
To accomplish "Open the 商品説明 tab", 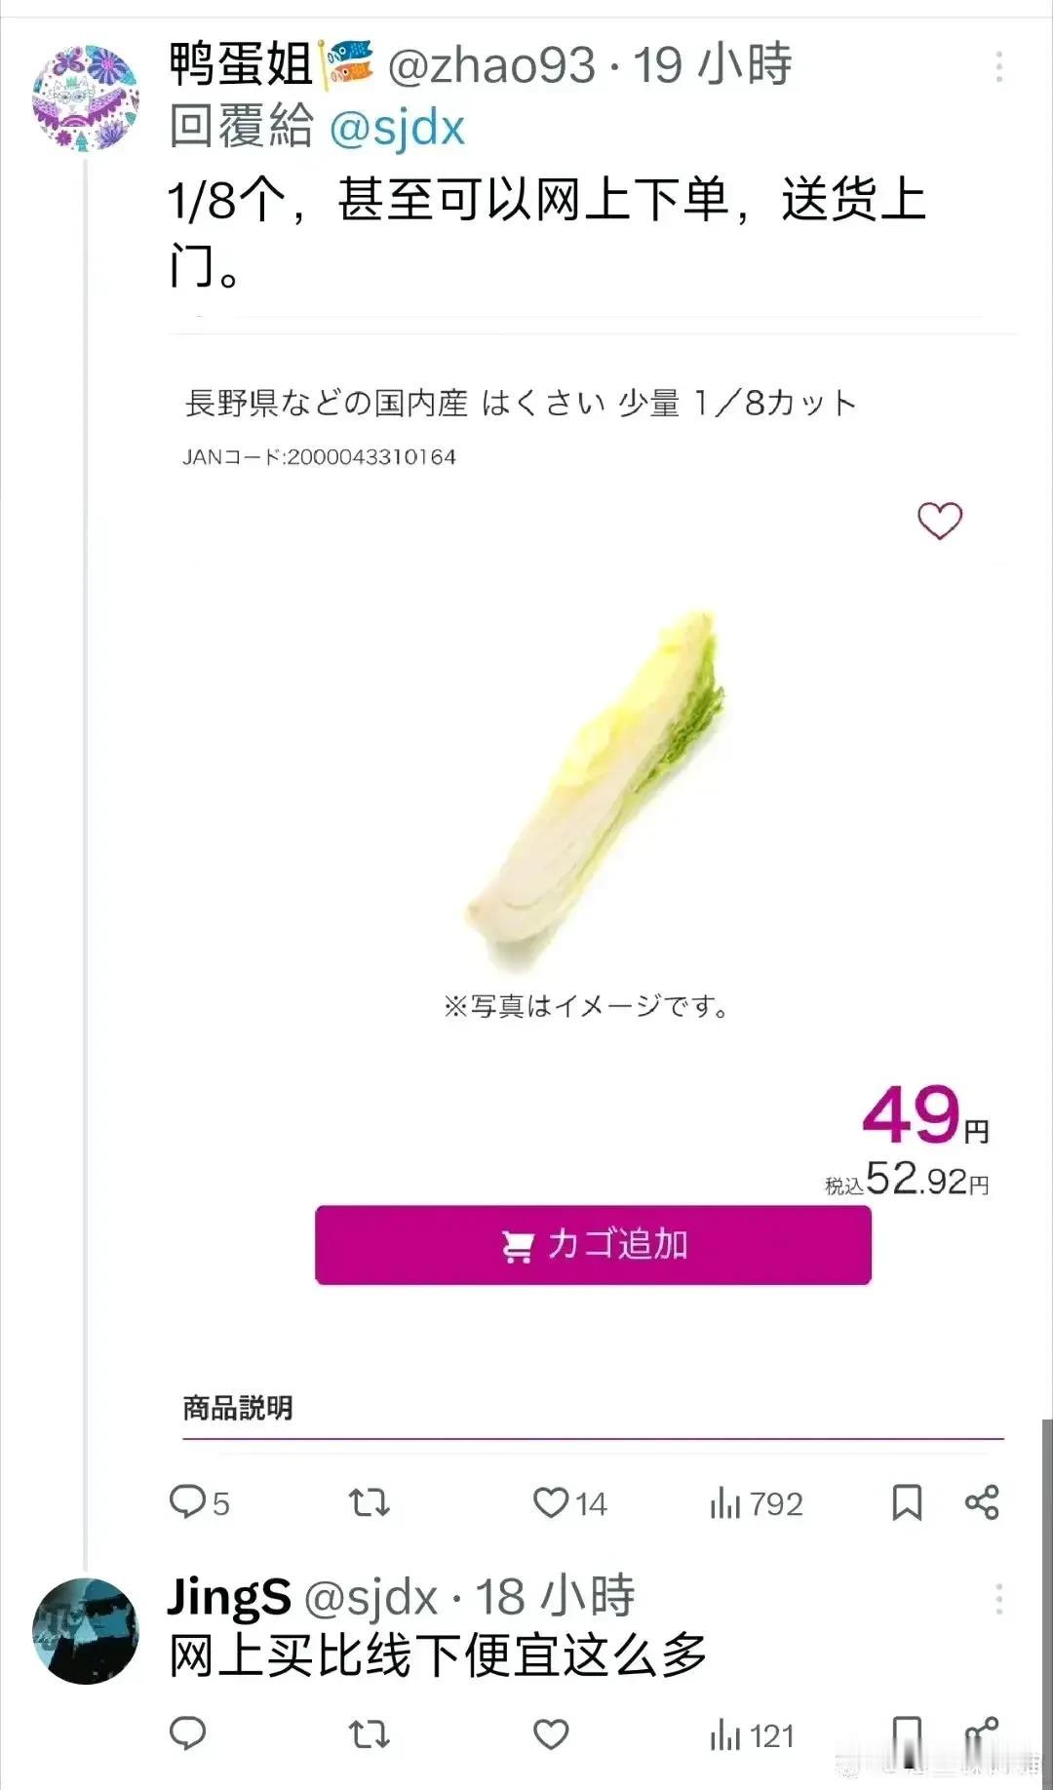I will [x=238, y=1408].
